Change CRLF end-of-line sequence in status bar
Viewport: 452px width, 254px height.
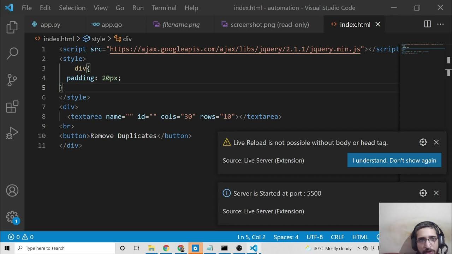pyautogui.click(x=337, y=237)
